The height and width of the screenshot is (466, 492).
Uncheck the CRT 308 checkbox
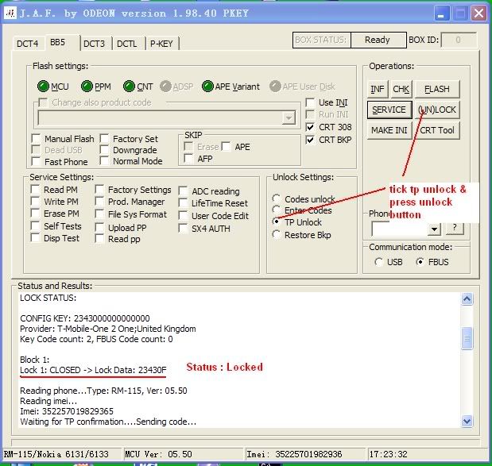coord(310,127)
